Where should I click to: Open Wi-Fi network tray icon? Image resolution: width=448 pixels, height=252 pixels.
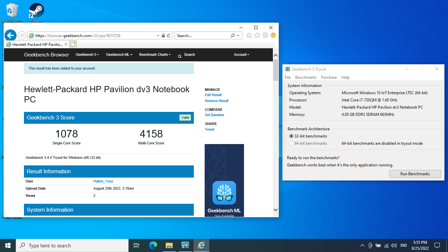coord(386,245)
